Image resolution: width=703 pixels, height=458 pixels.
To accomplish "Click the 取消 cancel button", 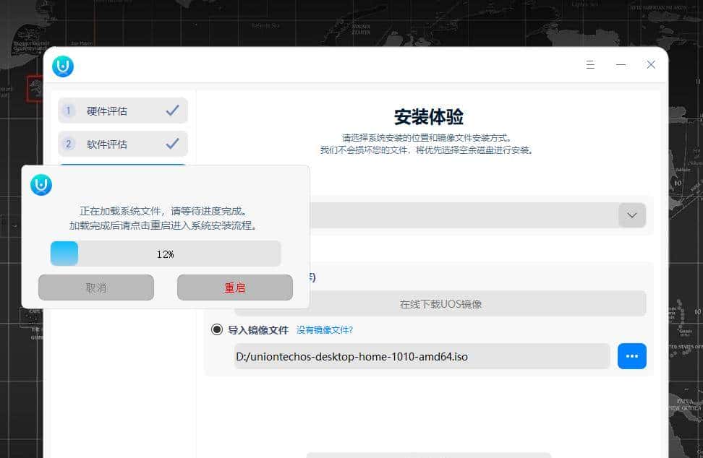I will click(96, 287).
